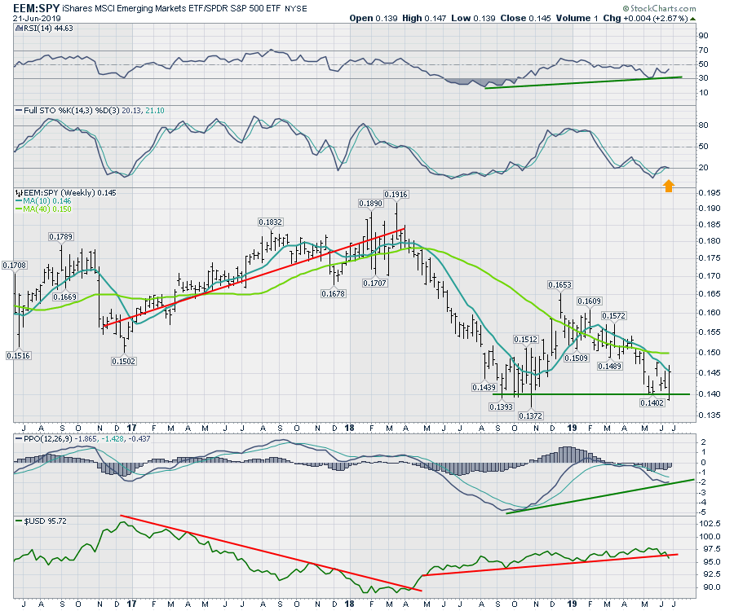Click the 0.1678 low price label
The height and width of the screenshot is (611, 734).
point(334,293)
